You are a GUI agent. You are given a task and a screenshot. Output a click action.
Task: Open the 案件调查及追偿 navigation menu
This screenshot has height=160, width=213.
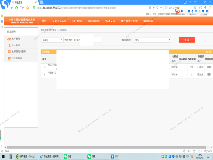(129, 21)
